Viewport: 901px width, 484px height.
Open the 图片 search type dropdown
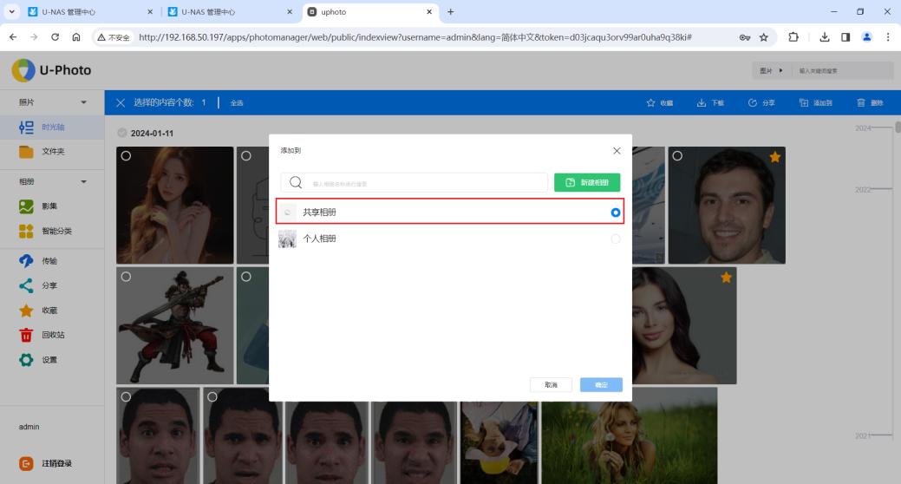(771, 70)
